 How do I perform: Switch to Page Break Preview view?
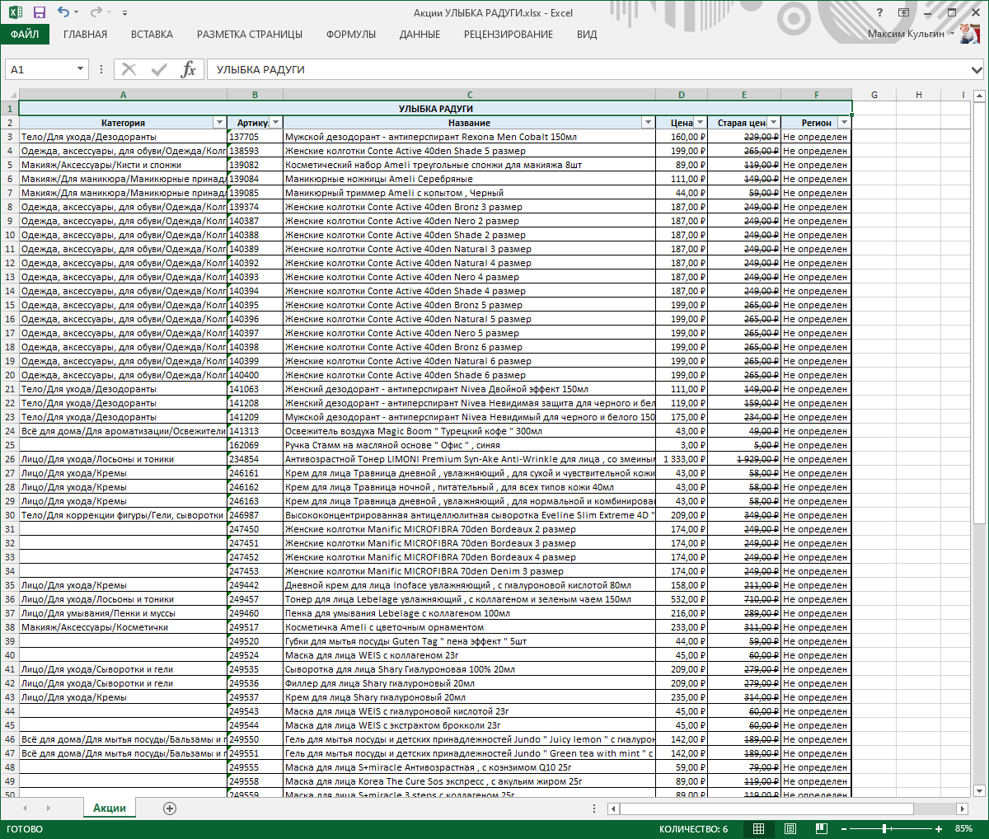pyautogui.click(x=822, y=828)
